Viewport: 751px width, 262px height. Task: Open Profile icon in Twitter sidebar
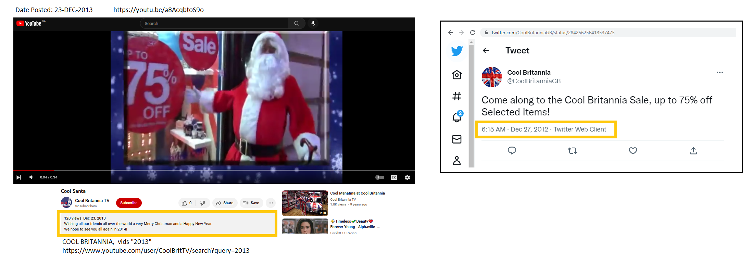pyautogui.click(x=457, y=161)
